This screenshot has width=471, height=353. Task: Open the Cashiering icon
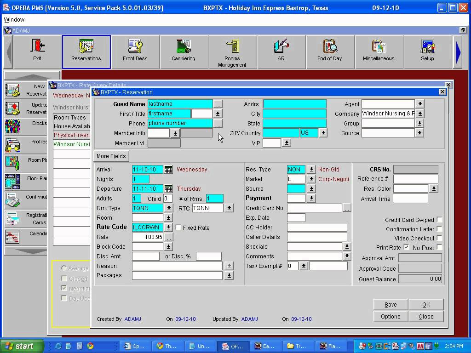pyautogui.click(x=184, y=52)
